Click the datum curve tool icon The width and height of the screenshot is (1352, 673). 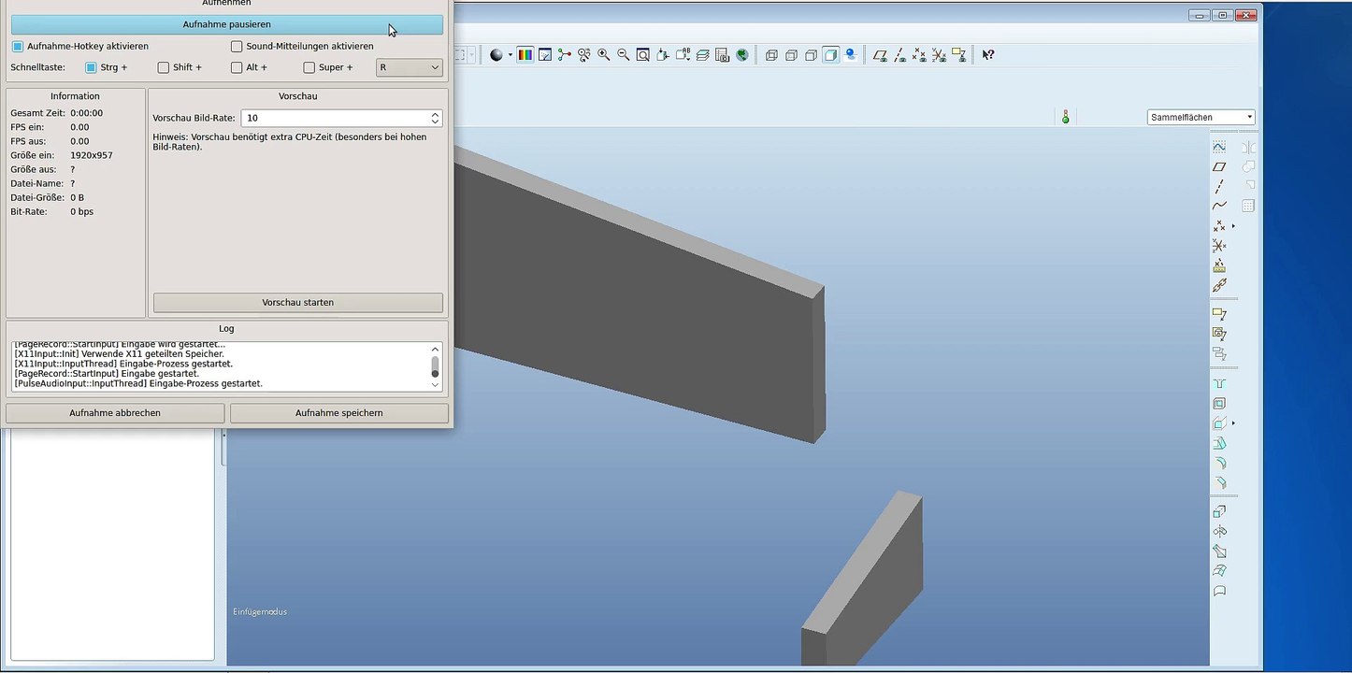point(1219,206)
